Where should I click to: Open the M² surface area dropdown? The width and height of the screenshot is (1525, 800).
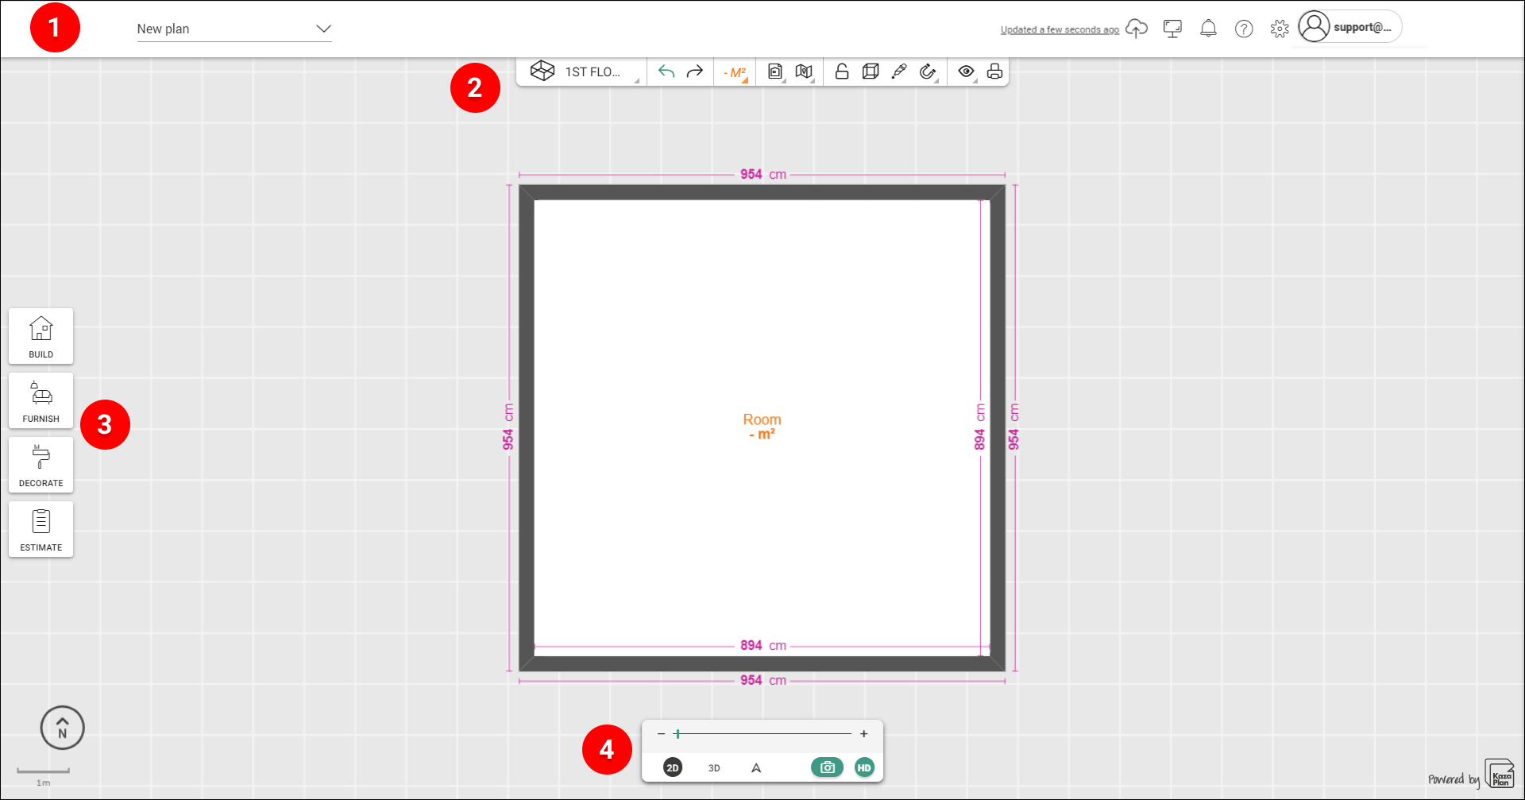(735, 72)
